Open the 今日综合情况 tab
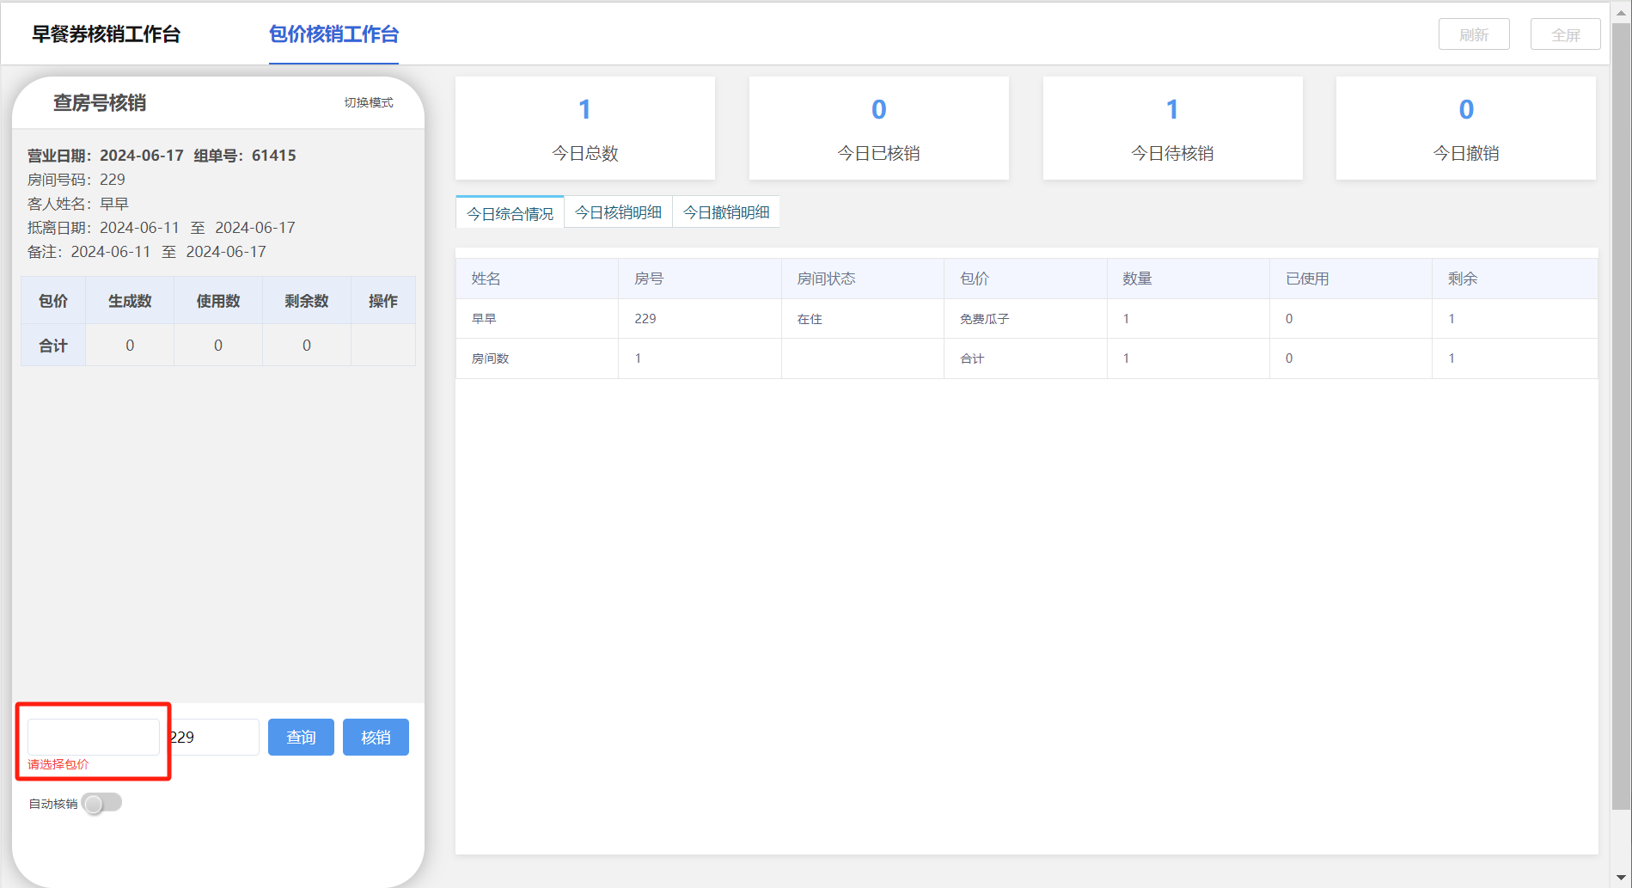 [x=510, y=213]
